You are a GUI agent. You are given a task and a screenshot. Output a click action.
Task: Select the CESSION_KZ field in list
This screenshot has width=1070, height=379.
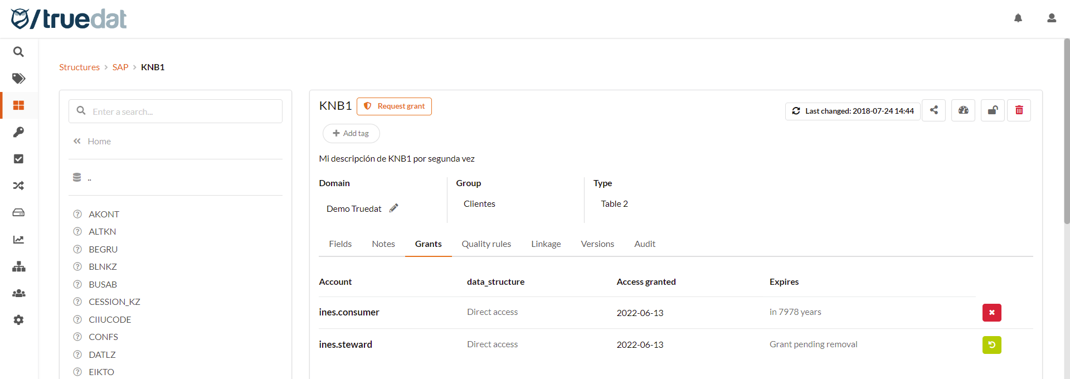click(x=114, y=302)
